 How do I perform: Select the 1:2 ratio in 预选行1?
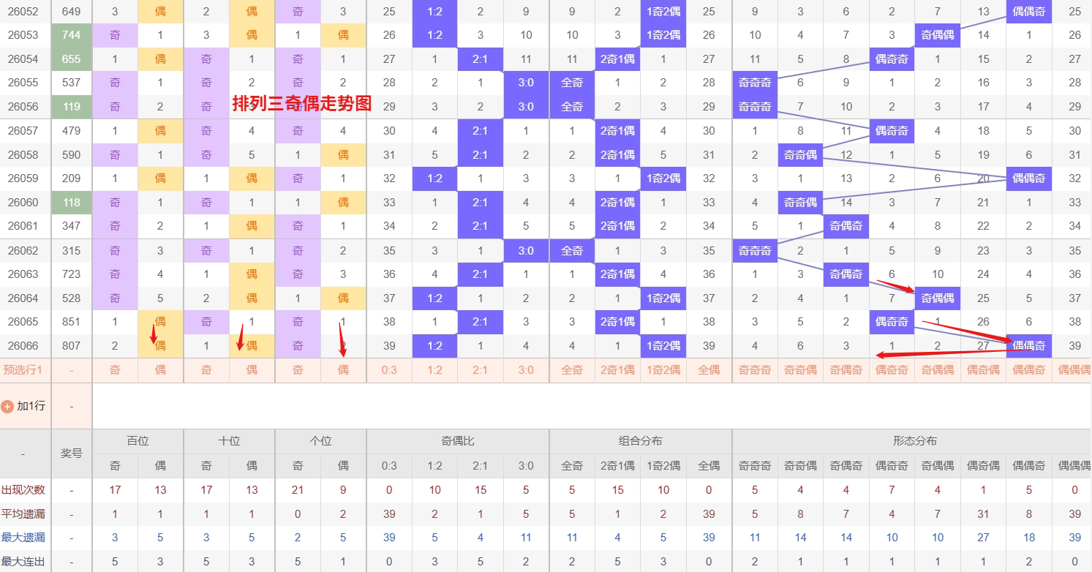tap(434, 369)
